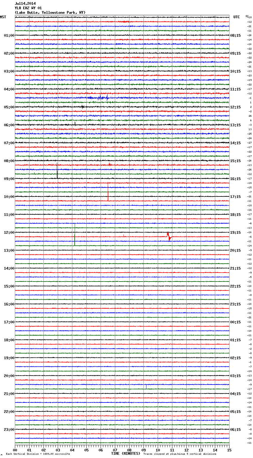Click the 12:15 UTC time label

click(235, 107)
